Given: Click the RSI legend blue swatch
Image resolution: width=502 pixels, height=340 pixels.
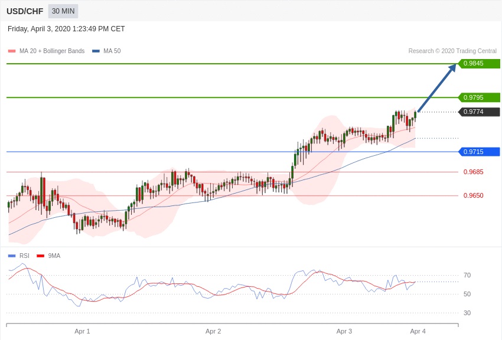Looking at the screenshot, I should [x=12, y=256].
